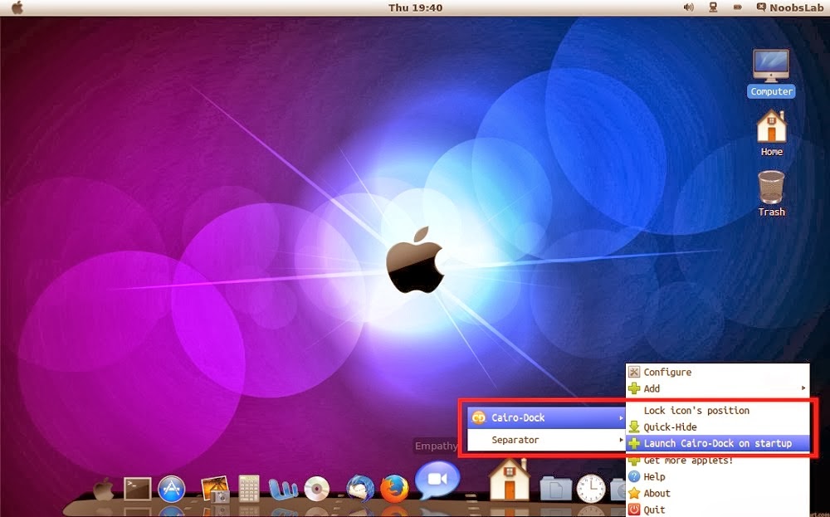Click the clock applet in the dock
Screen dimensions: 830x517
point(591,488)
